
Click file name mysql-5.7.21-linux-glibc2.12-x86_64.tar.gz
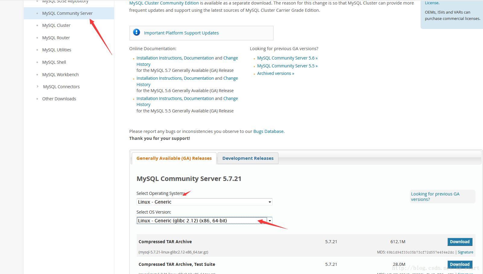[x=173, y=252]
